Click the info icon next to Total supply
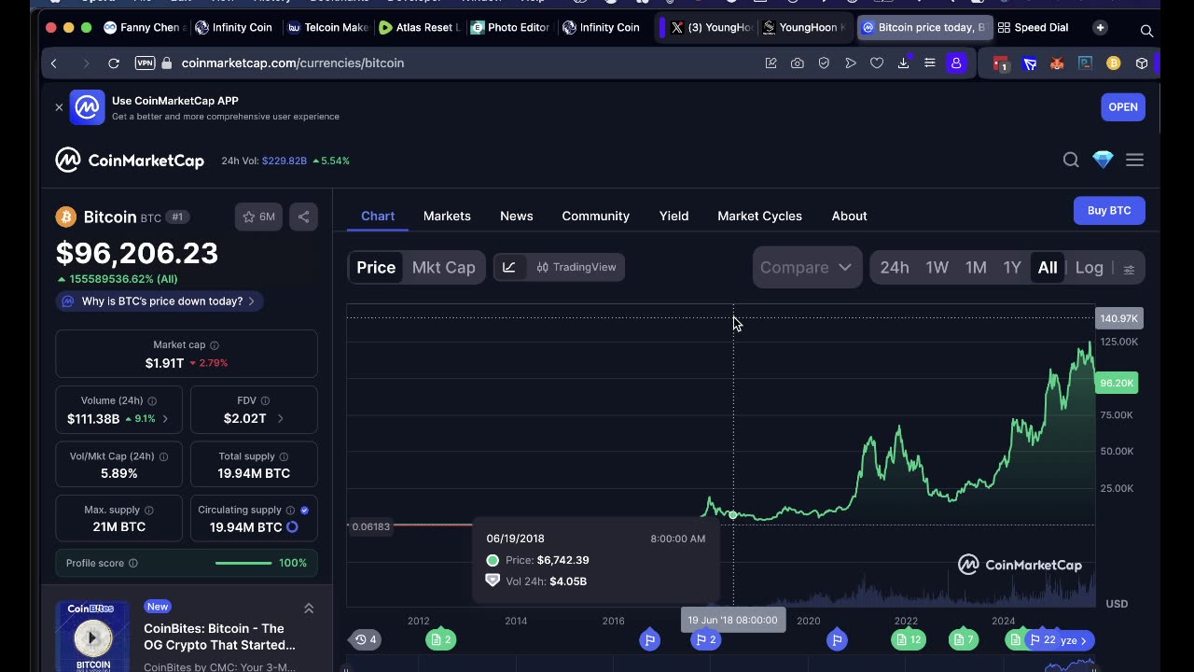 click(x=284, y=456)
